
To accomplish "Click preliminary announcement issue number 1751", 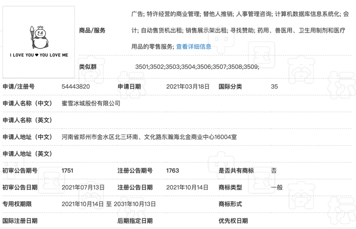I will click(x=67, y=170).
